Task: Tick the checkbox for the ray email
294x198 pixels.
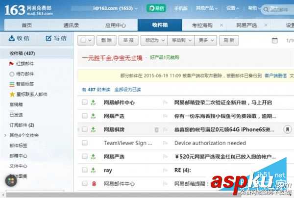Action: 85,170
